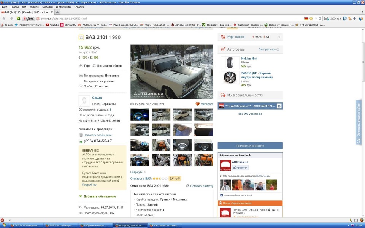Click the browser Forward arrow
The height and width of the screenshot is (228, 365).
(x=11, y=18)
